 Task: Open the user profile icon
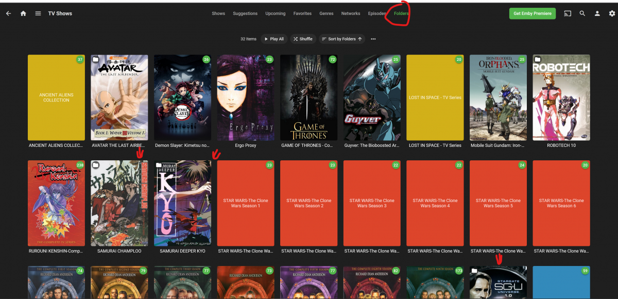pos(597,13)
